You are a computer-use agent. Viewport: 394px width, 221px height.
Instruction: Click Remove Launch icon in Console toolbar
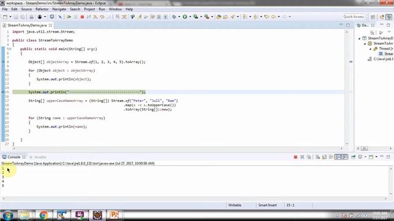(x=302, y=157)
